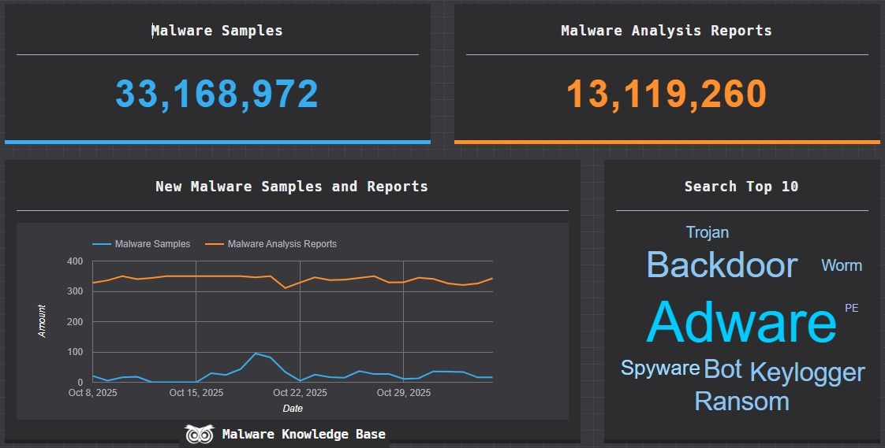The height and width of the screenshot is (448, 885).
Task: Click the Oct 22, 2025 axis label
Action: (x=300, y=393)
